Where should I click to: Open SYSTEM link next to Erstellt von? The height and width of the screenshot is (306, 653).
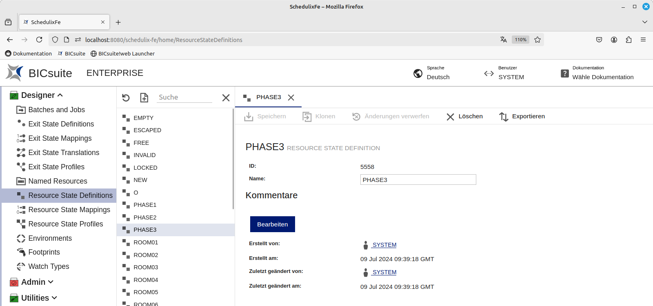(384, 245)
